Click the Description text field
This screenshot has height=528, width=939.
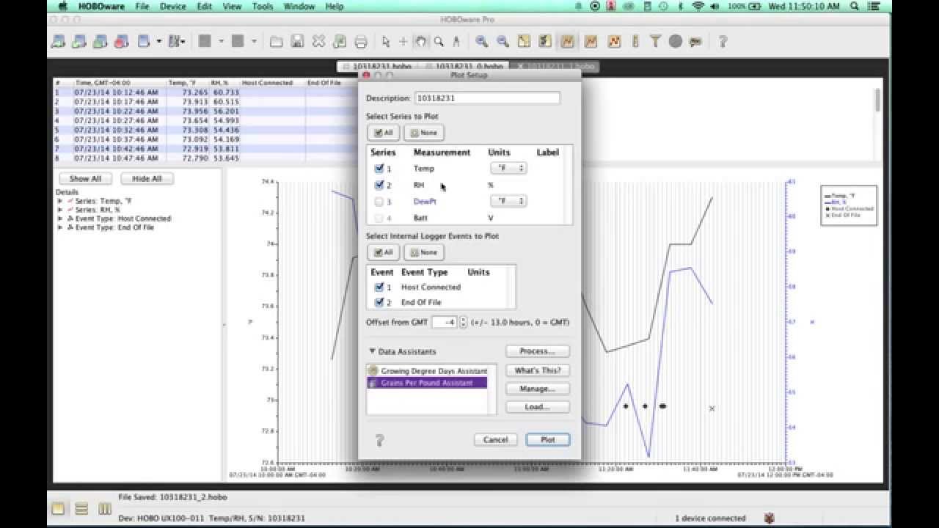(487, 98)
